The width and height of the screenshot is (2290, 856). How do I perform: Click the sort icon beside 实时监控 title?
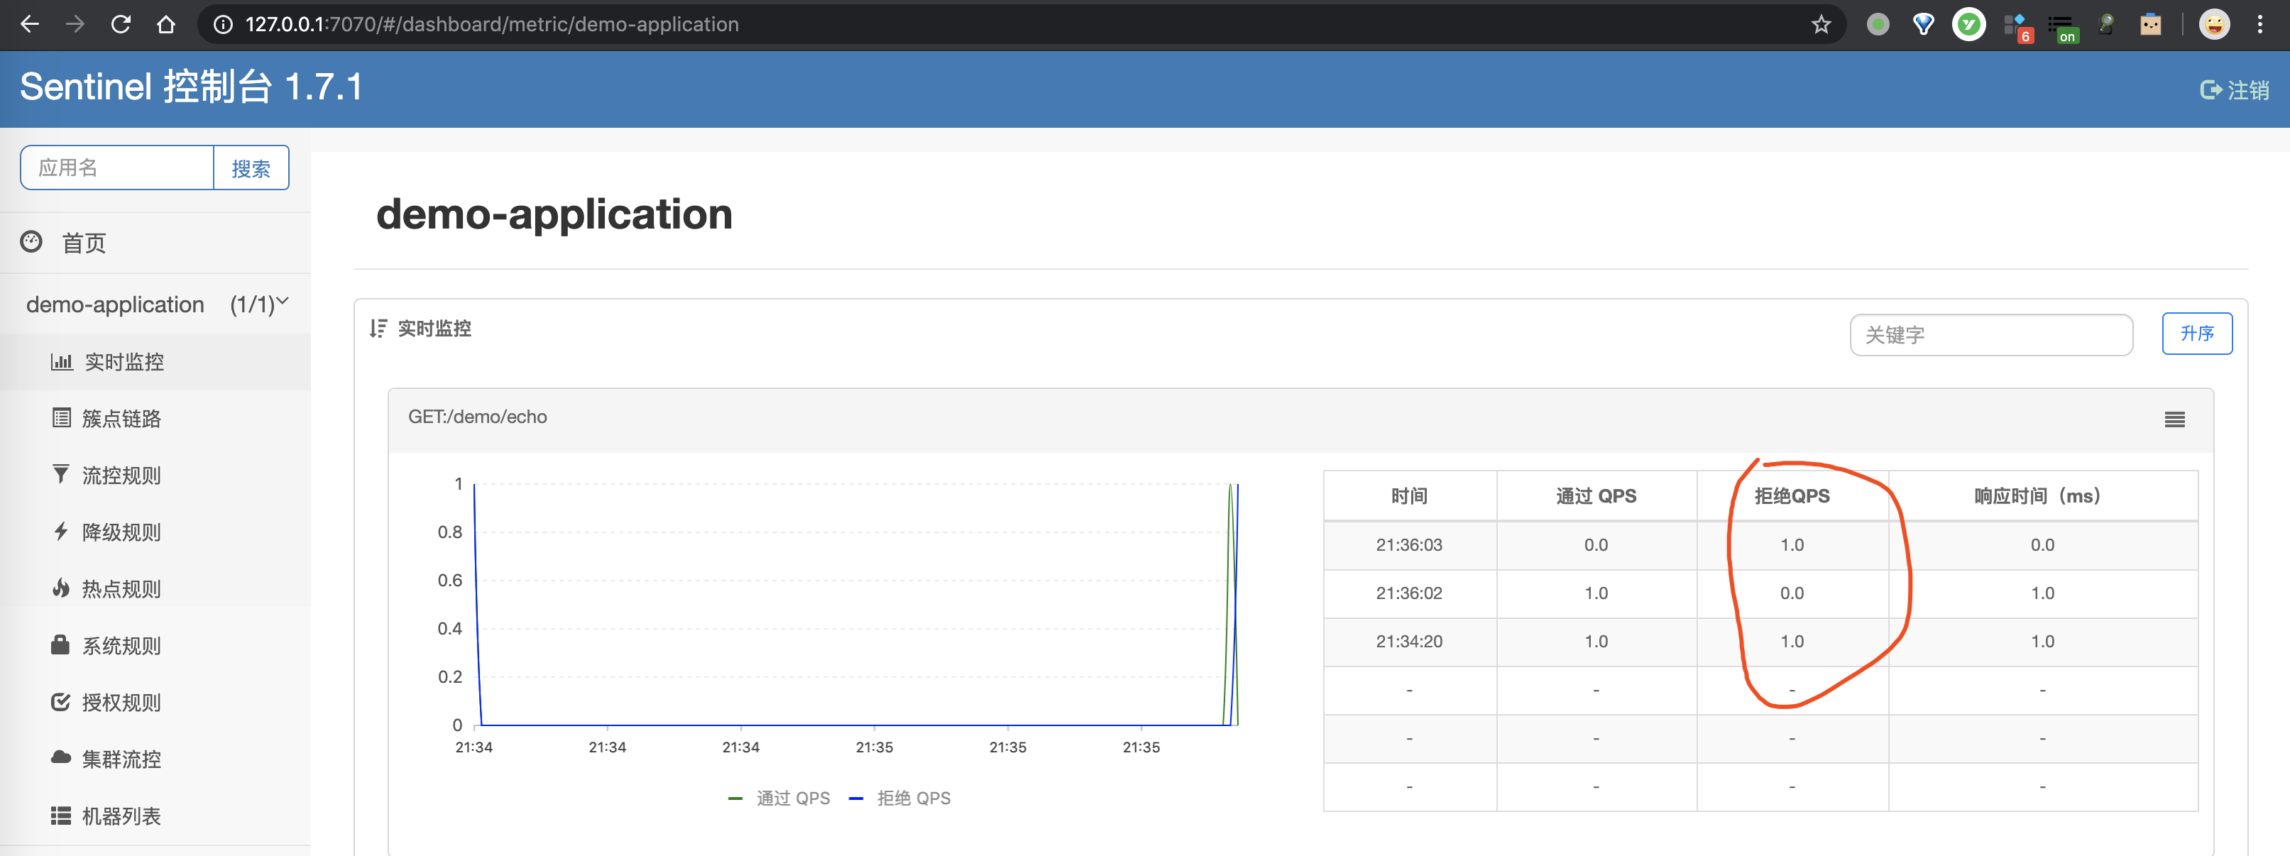click(x=377, y=328)
